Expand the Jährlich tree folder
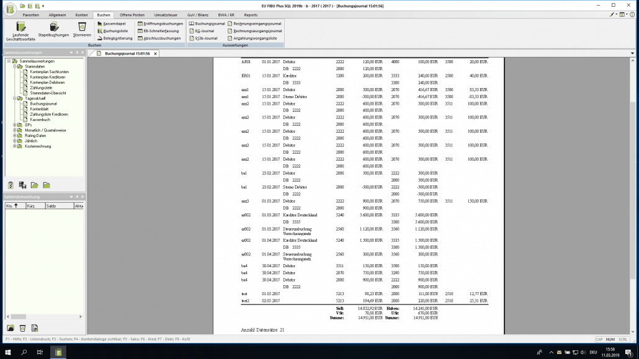 click(15, 141)
